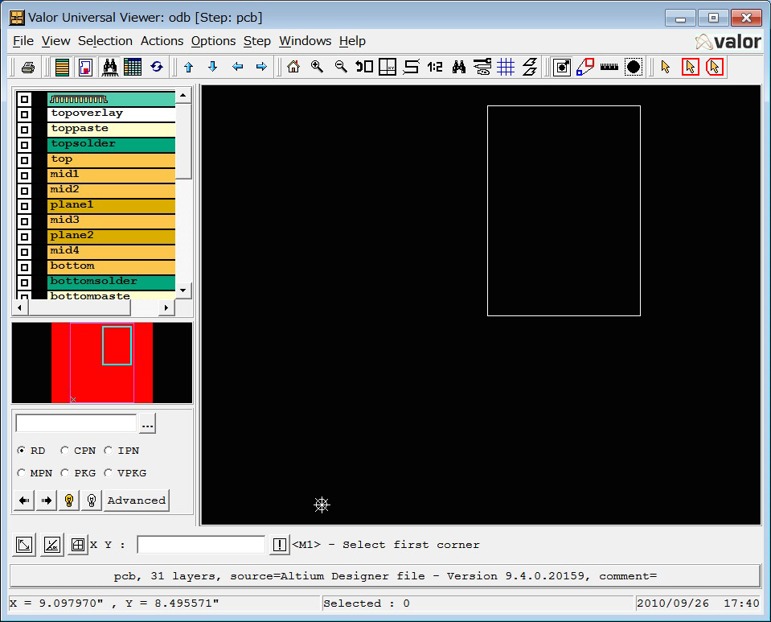Toggle the plane1 layer checkbox
The height and width of the screenshot is (622, 771).
pos(24,206)
